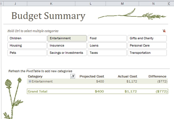Toggle the Entertainment slicer button
Screen dimensions: 174x119
[x=67, y=38]
